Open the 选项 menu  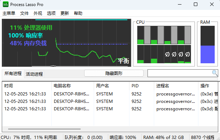point(51,13)
